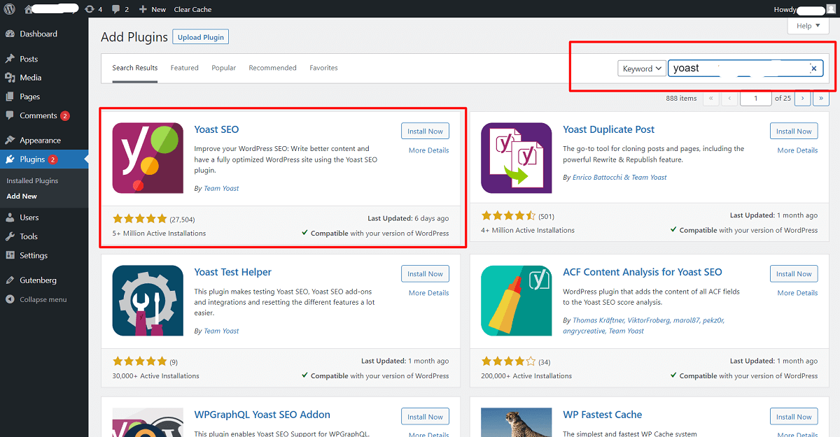Clear the search field using the x icon

[813, 68]
